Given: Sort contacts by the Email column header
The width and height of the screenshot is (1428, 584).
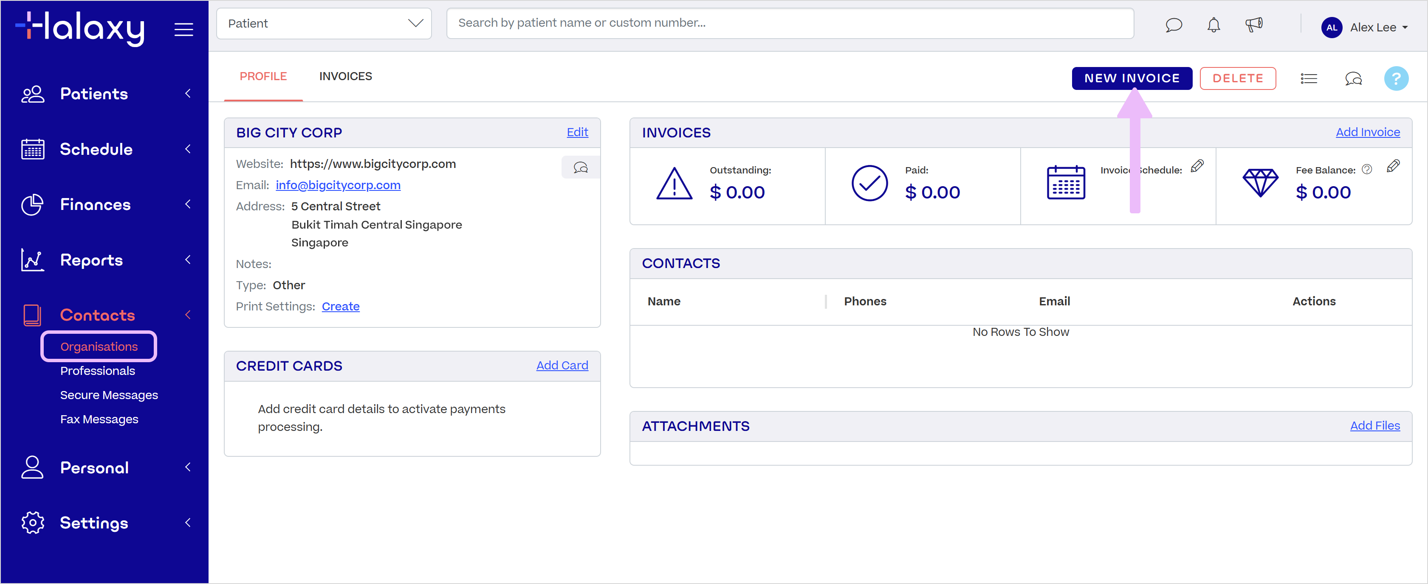Looking at the screenshot, I should click(x=1054, y=302).
